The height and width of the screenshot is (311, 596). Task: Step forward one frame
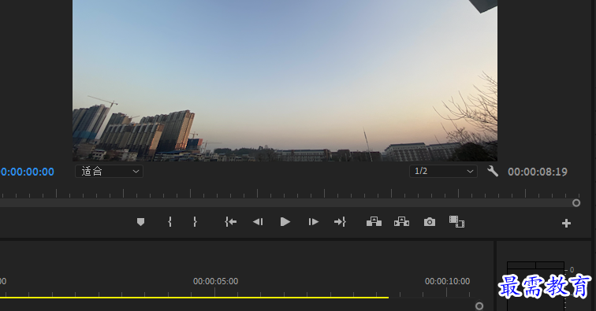tap(313, 222)
